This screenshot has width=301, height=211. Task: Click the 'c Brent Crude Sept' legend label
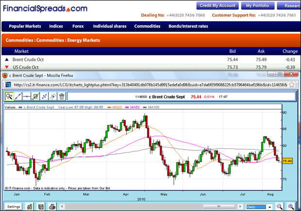click(39, 107)
